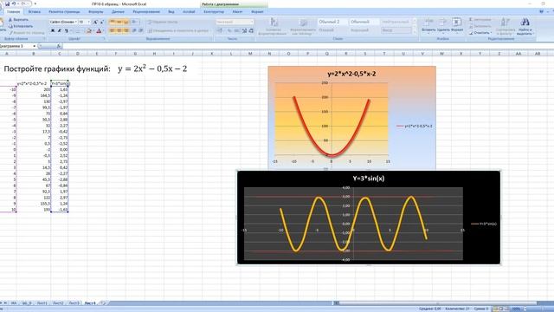Click the Format cells (Формат) button
The image size is (554, 312).
tap(457, 25)
